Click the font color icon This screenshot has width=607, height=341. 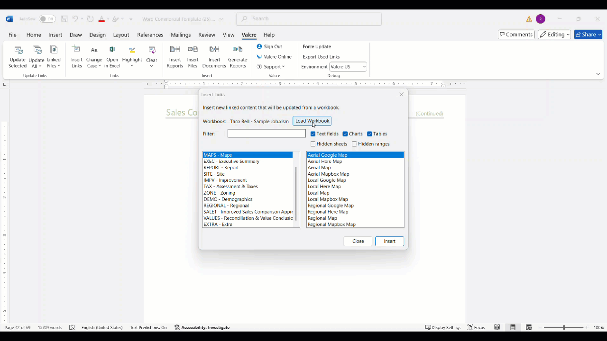point(101,19)
